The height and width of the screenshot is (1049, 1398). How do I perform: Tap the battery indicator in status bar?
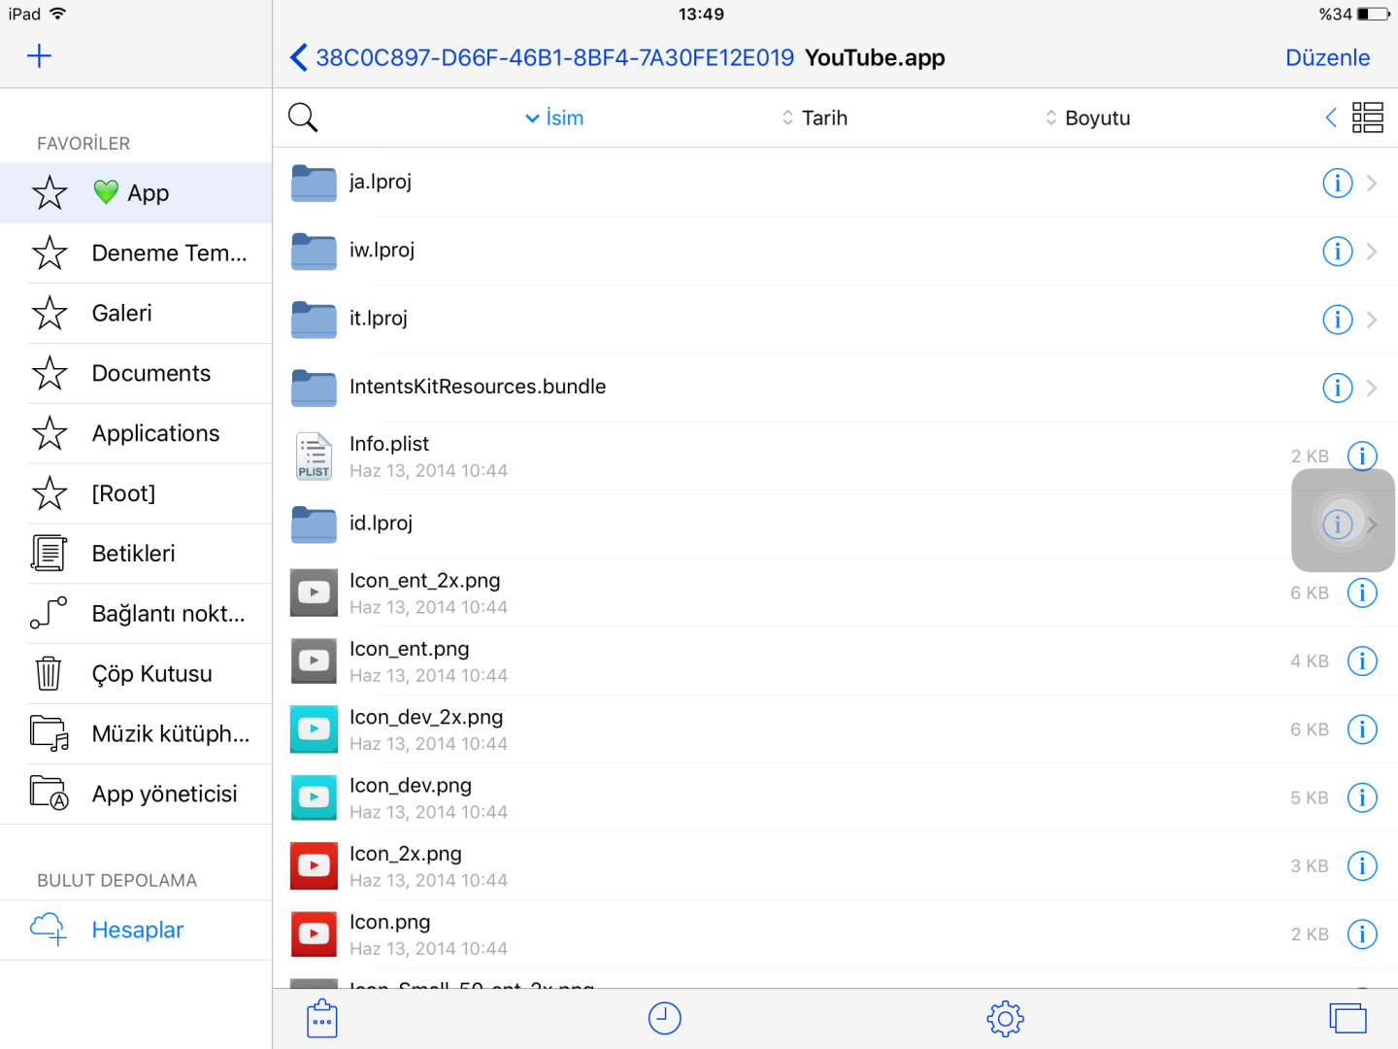click(1373, 15)
